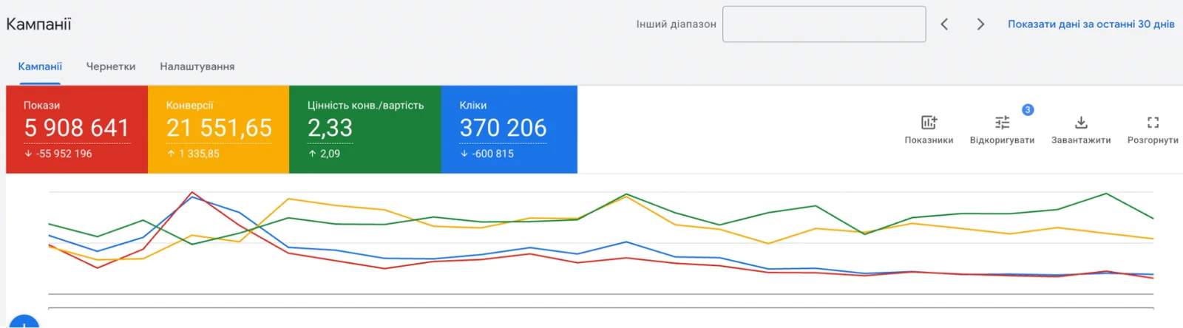Click the value 370 206
This screenshot has width=1183, height=328.
pos(503,128)
